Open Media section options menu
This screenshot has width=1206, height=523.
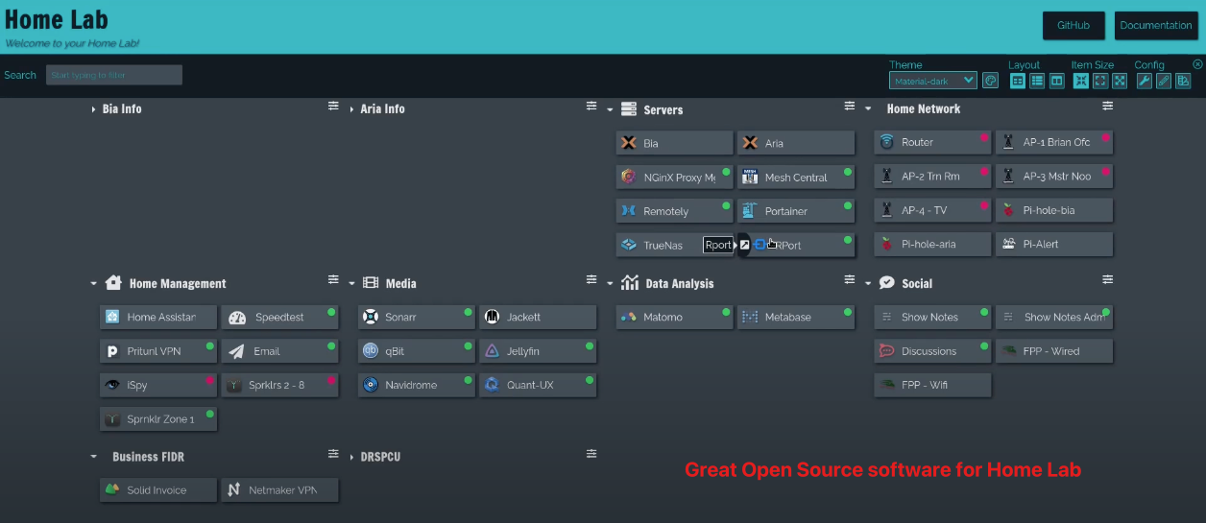[x=591, y=279]
